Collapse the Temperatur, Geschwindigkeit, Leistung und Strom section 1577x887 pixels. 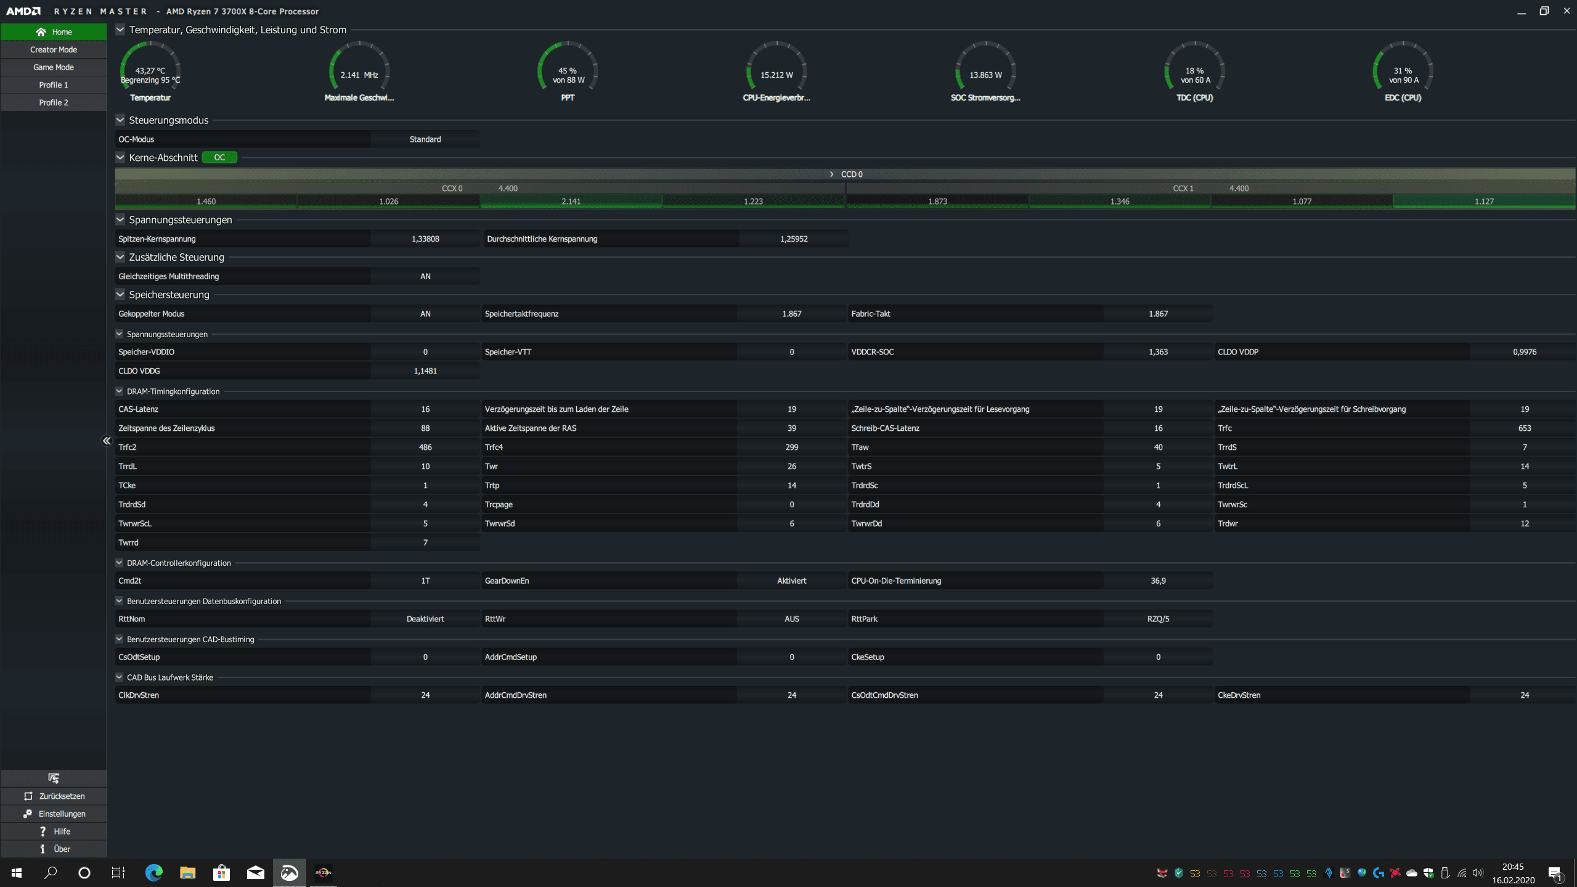120,30
